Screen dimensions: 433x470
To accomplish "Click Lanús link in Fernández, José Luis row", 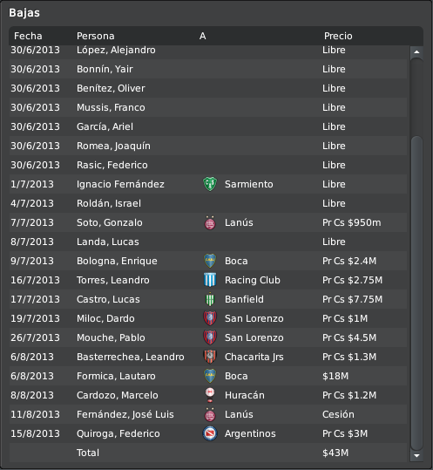I will tap(239, 414).
